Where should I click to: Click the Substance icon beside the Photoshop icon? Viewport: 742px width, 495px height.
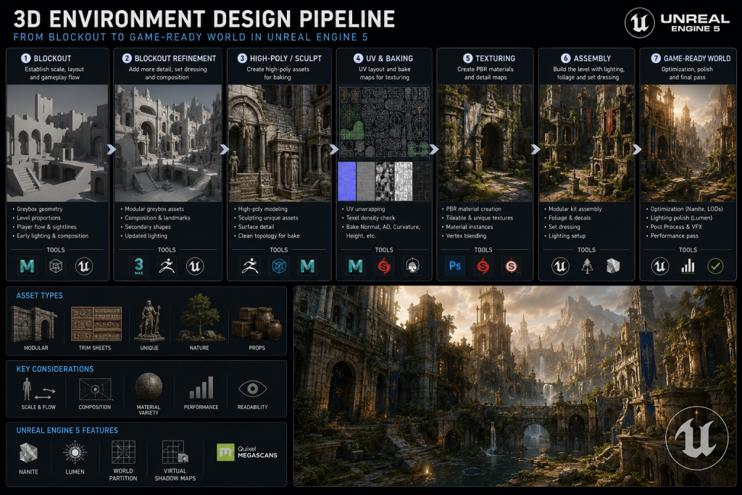coord(483,266)
